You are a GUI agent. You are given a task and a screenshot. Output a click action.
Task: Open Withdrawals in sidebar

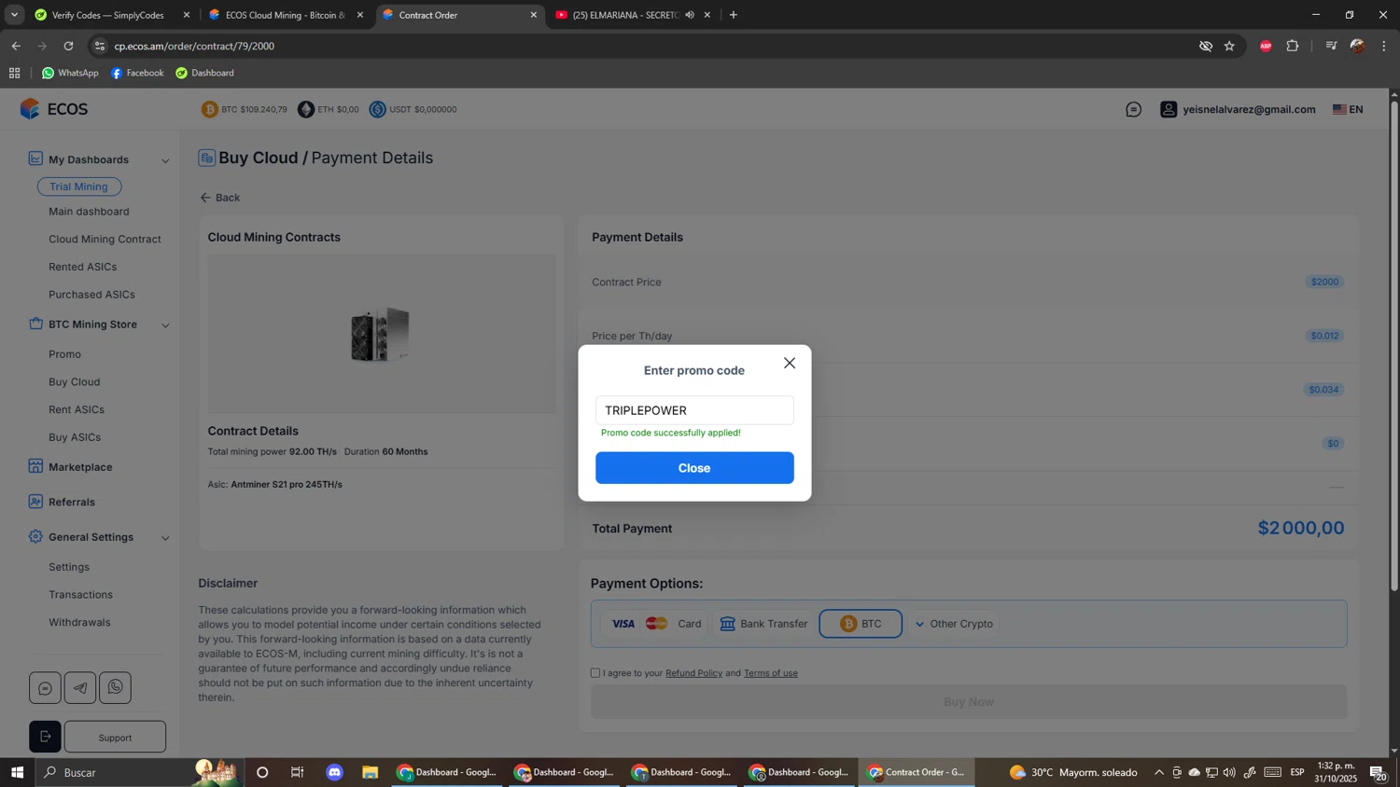click(x=79, y=622)
